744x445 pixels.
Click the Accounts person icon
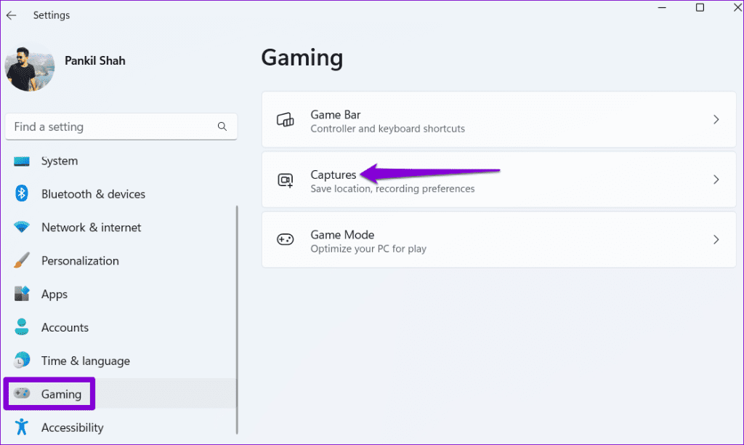pos(22,327)
